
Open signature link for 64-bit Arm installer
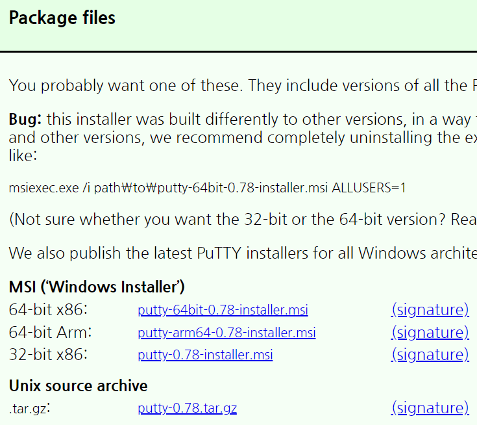click(x=430, y=333)
